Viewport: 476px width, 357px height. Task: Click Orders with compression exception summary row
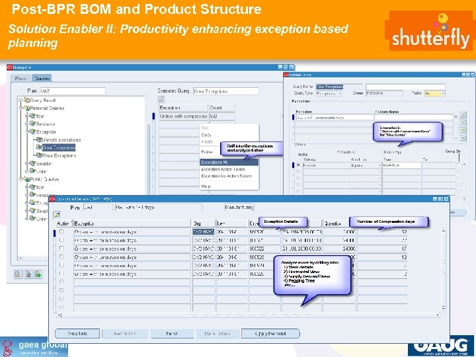click(196, 116)
